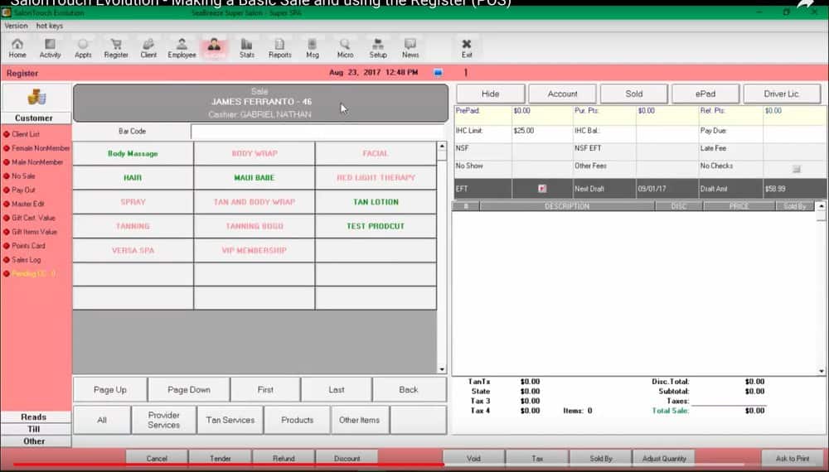Screen dimensions: 829x472
Task: Open the Appts toolbar icon
Action: pos(83,47)
